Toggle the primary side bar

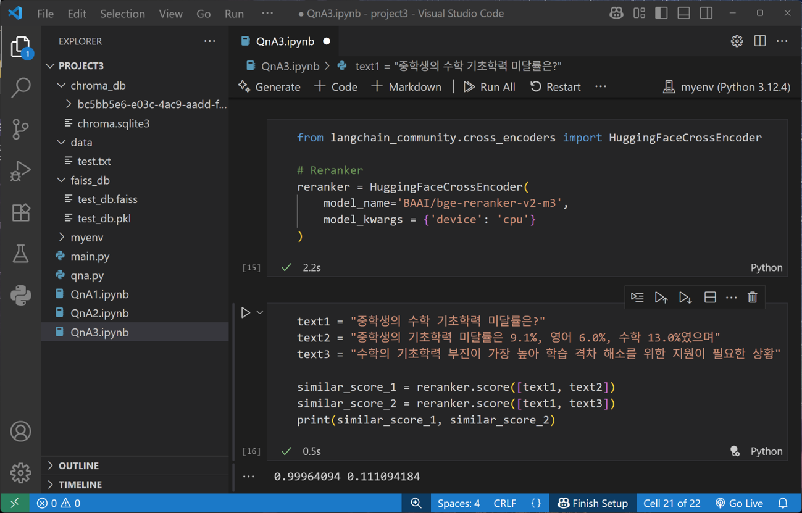[x=661, y=13]
